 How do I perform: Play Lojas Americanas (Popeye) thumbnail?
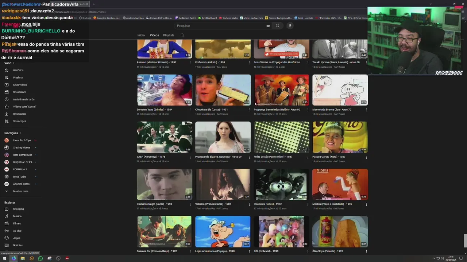(223, 231)
